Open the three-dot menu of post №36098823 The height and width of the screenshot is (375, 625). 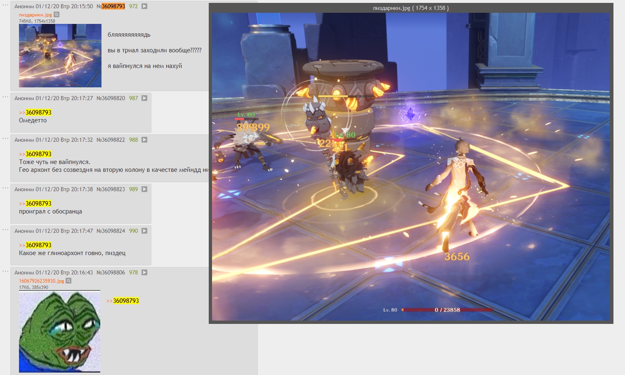[5, 188]
